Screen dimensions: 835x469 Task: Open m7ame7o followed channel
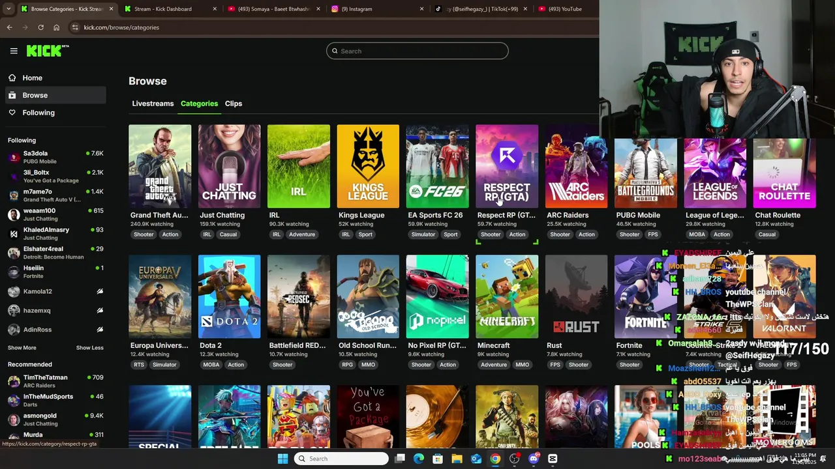(55, 195)
